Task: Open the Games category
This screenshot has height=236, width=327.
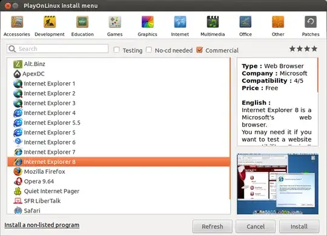Action: pyautogui.click(x=114, y=26)
